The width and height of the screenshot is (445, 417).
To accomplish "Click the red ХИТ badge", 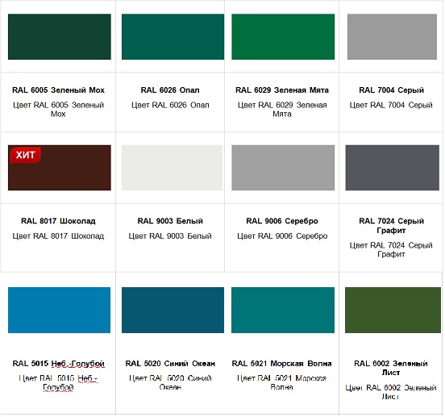I will 26,156.
